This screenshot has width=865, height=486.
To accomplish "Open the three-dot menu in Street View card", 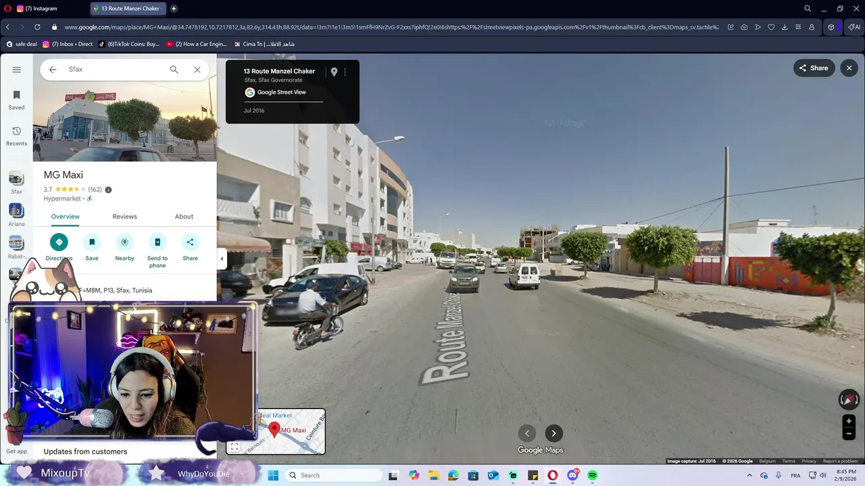I will pos(345,72).
